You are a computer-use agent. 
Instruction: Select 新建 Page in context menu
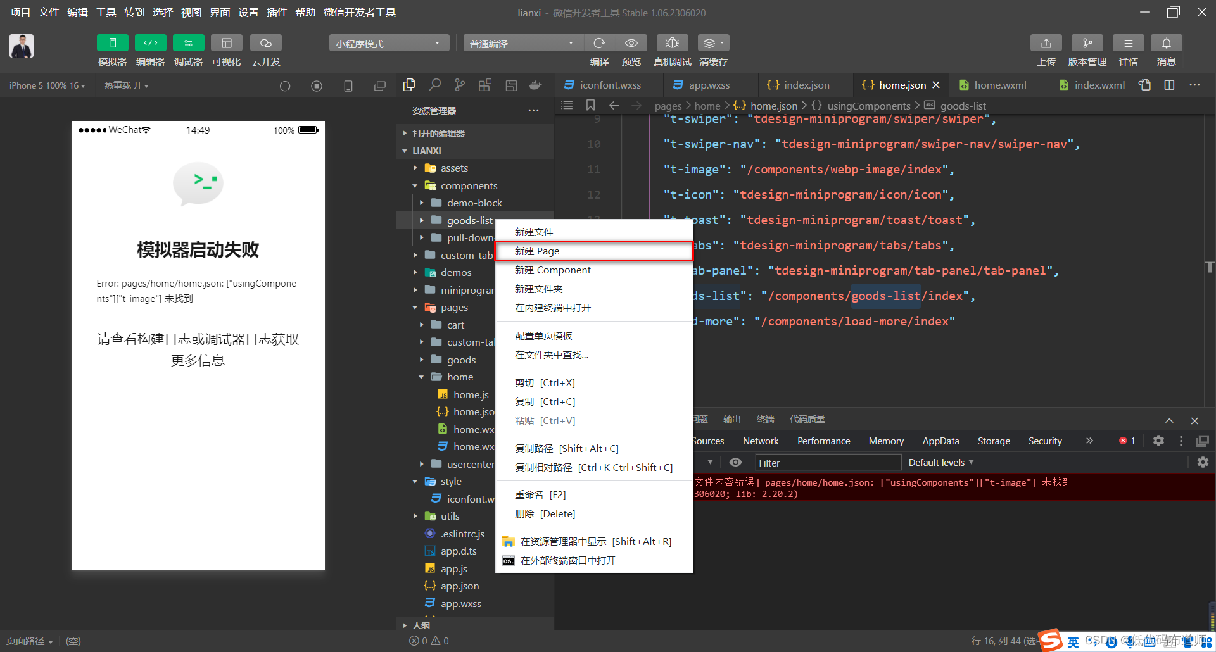pyautogui.click(x=594, y=251)
